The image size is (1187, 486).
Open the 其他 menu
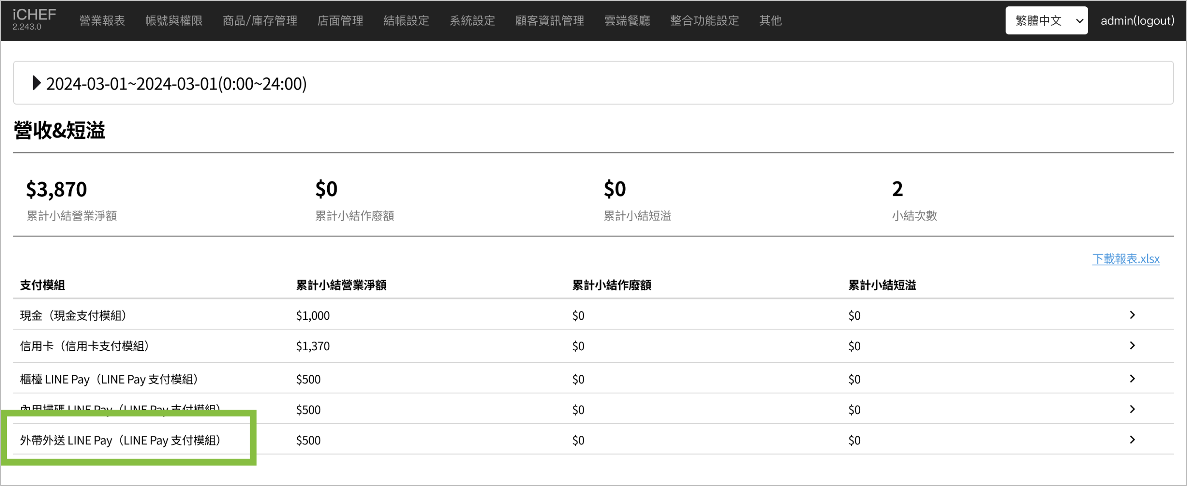point(770,20)
